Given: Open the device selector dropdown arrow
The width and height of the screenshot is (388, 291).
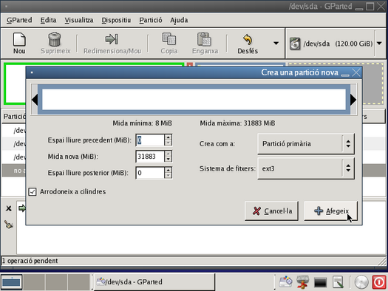Looking at the screenshot, I should 379,44.
